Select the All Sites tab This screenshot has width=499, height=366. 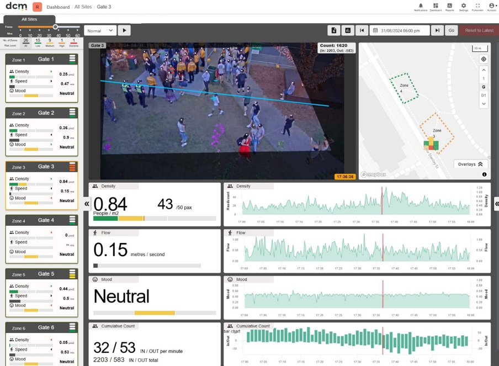(x=29, y=19)
